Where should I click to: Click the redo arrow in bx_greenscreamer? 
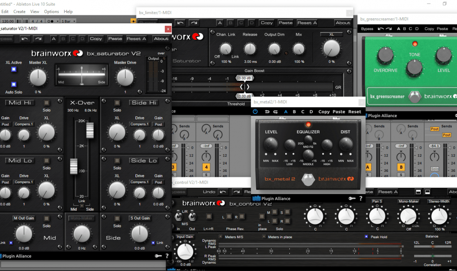pyautogui.click(x=389, y=29)
